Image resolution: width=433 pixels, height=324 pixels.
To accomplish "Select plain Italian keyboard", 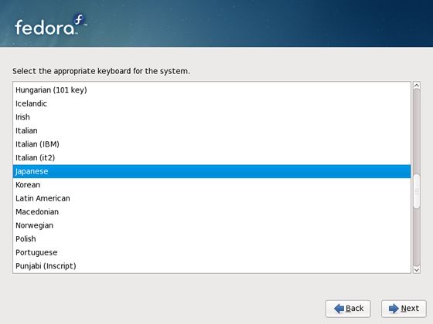I will pos(212,130).
